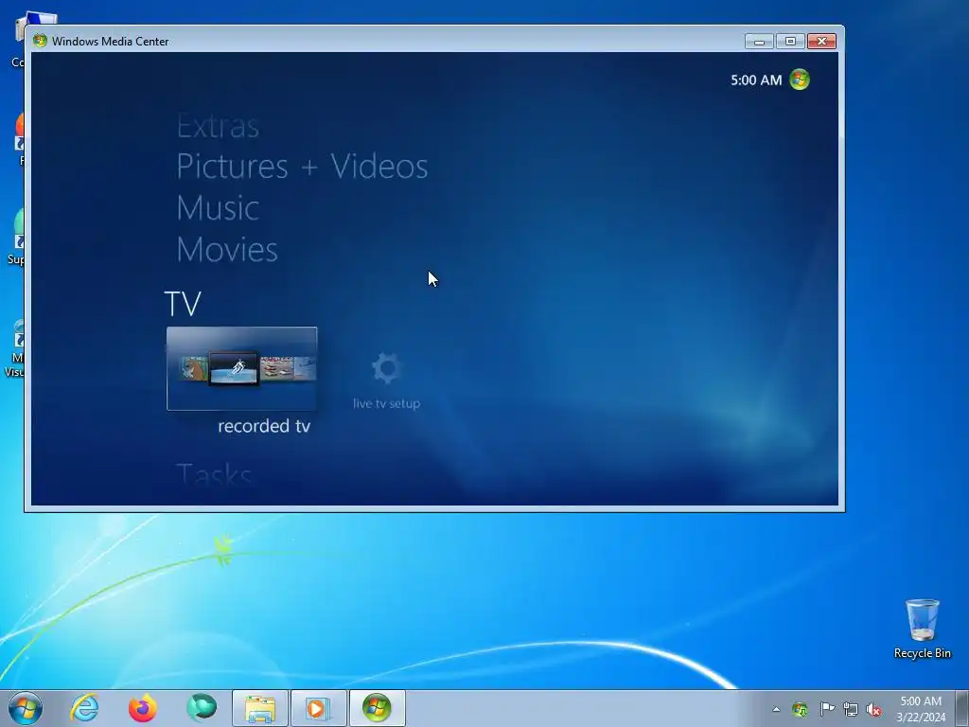Select the Music category
The image size is (969, 727).
click(x=218, y=207)
